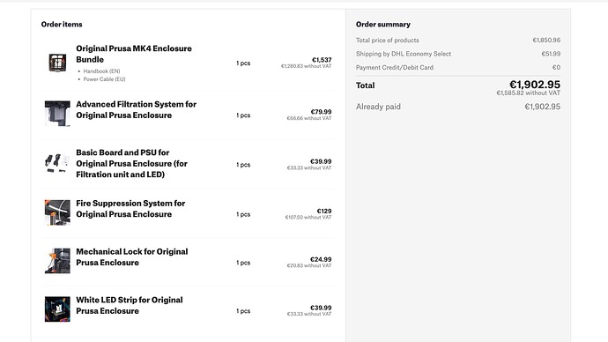Select the €66.66 without VAT text
The width and height of the screenshot is (608, 342).
pyautogui.click(x=309, y=118)
